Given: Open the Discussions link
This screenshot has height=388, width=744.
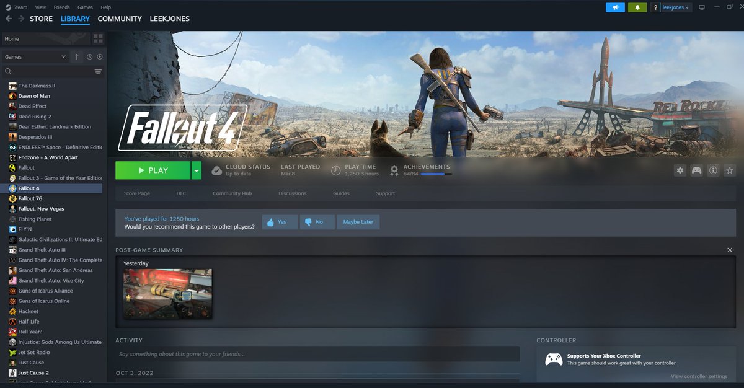Looking at the screenshot, I should click(293, 193).
